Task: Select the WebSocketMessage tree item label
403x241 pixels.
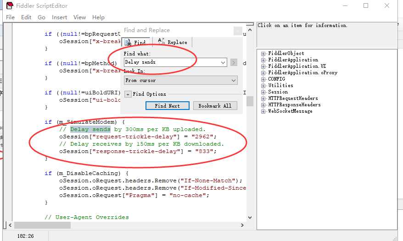Action: pos(290,111)
